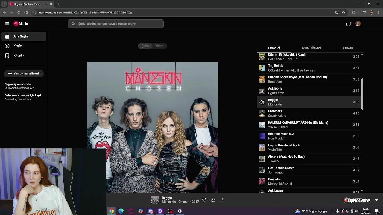The image size is (383, 215).
Task: Play Bundan Sonra Boyle from queue
Action: (309, 79)
